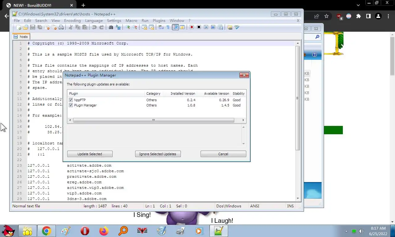The height and width of the screenshot is (237, 395).
Task: Play back recorded macro icon
Action: tap(206, 27)
